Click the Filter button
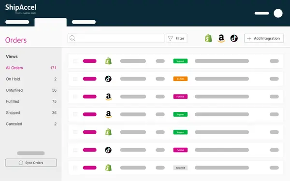 pos(176,38)
